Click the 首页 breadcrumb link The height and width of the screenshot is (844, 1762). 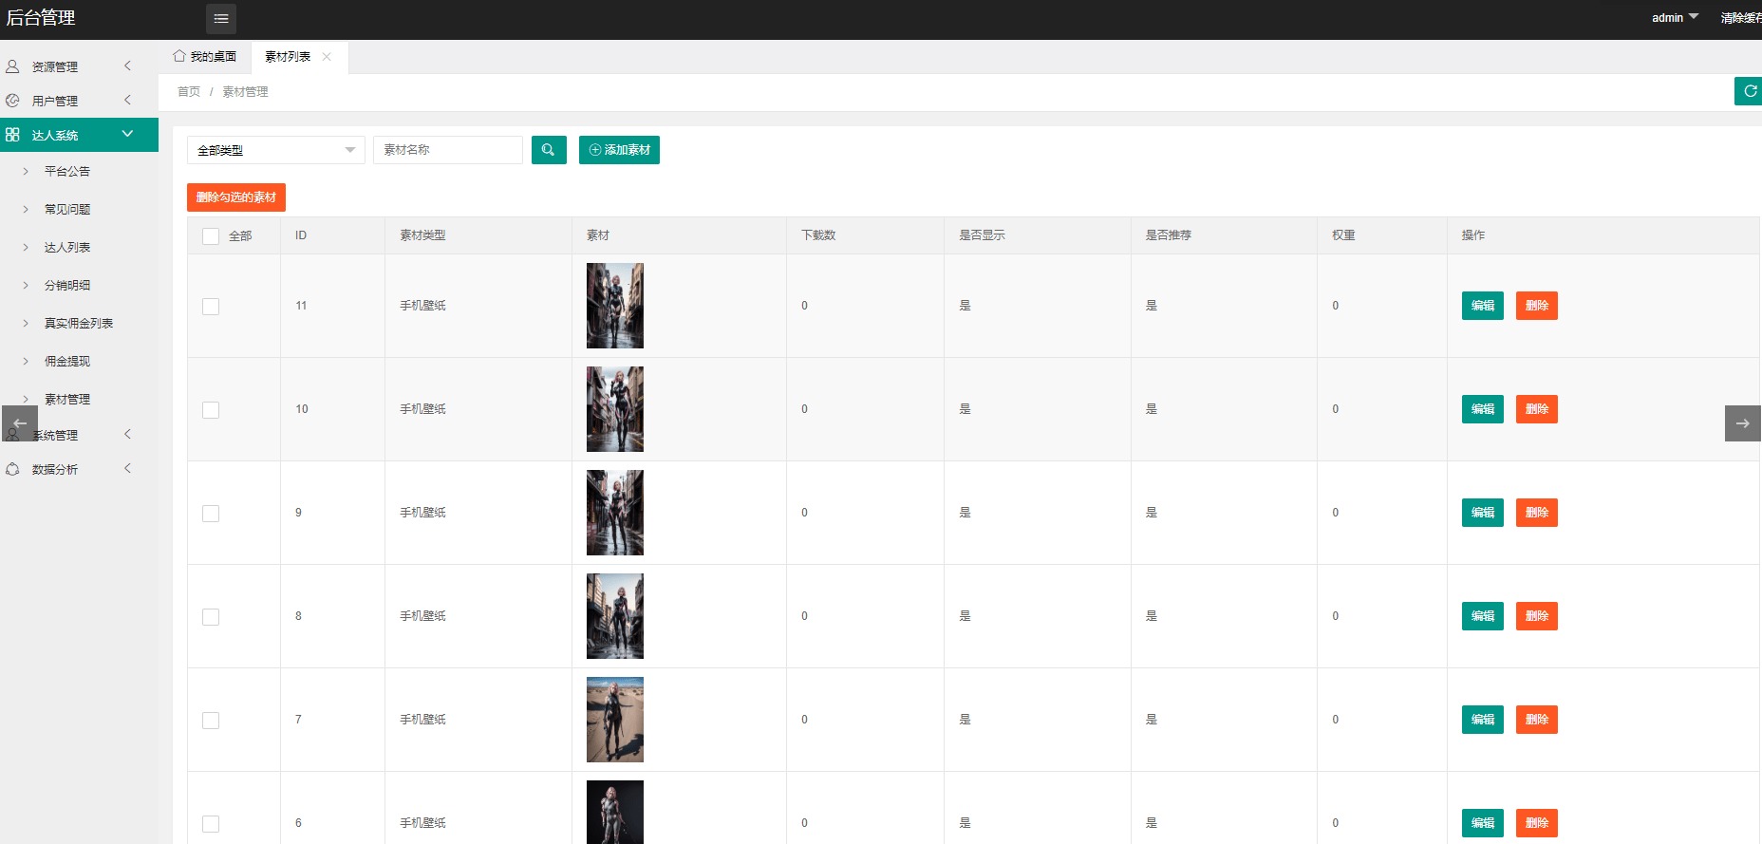point(189,92)
